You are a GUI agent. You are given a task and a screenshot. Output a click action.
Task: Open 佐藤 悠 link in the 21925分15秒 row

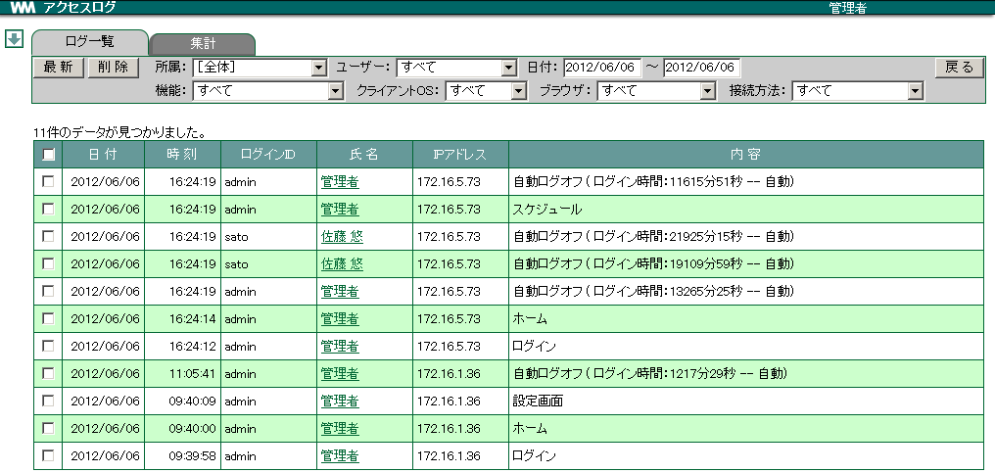coord(342,236)
